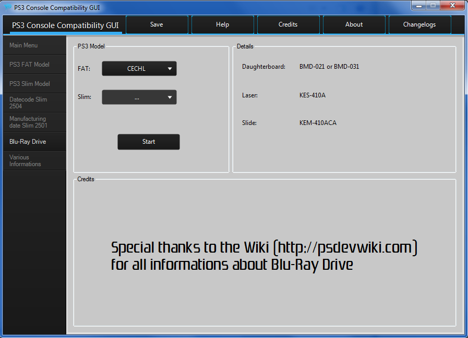This screenshot has height=338, width=468.
Task: Click the FAT: label
Action: pyautogui.click(x=84, y=69)
